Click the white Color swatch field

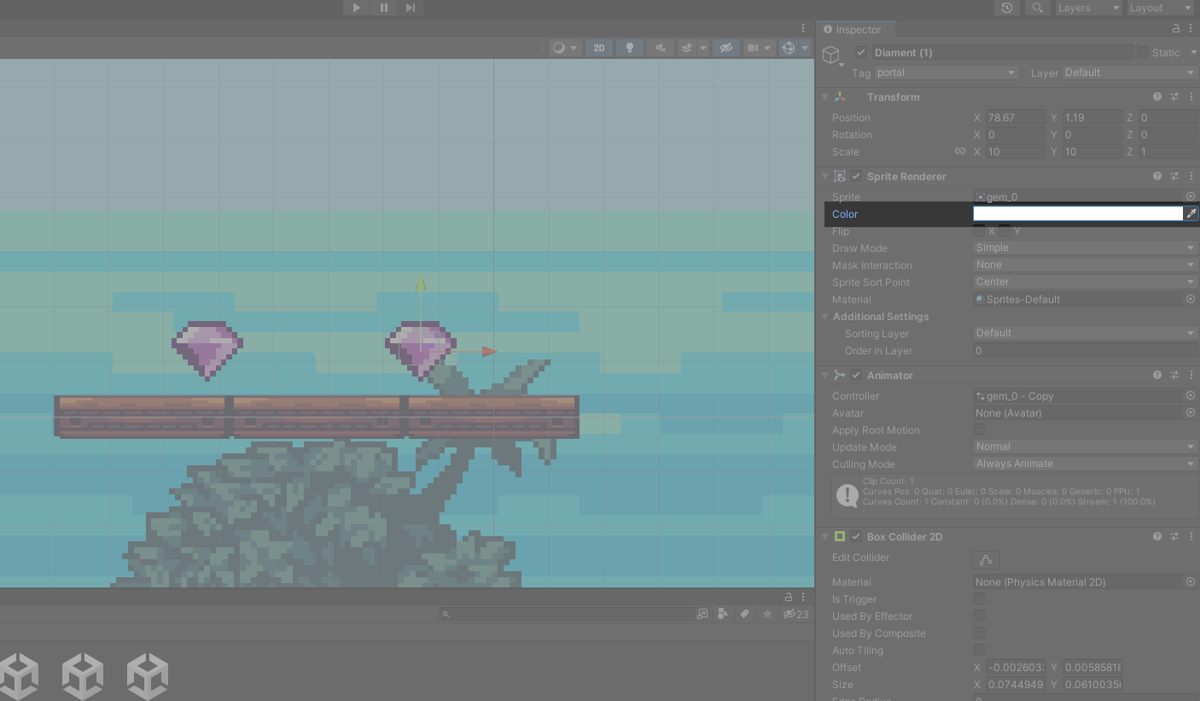click(1077, 213)
